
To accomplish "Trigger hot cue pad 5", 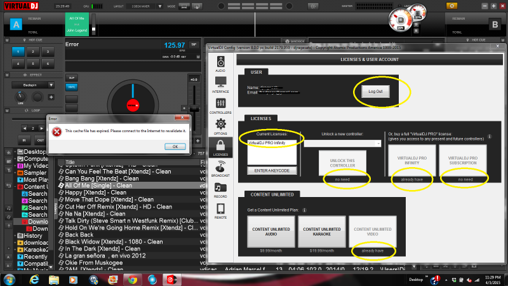I will click(33, 64).
